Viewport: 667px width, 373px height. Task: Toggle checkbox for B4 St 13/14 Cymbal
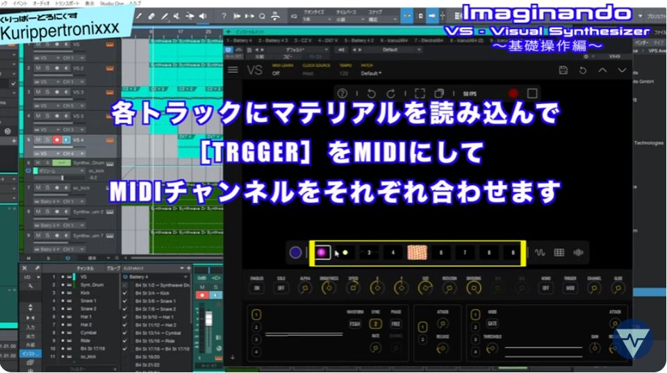(125, 333)
